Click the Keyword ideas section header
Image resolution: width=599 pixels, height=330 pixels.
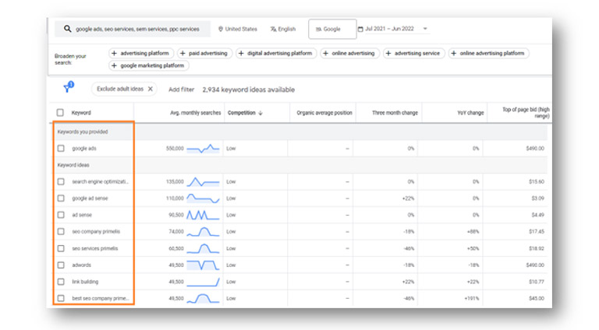point(73,165)
